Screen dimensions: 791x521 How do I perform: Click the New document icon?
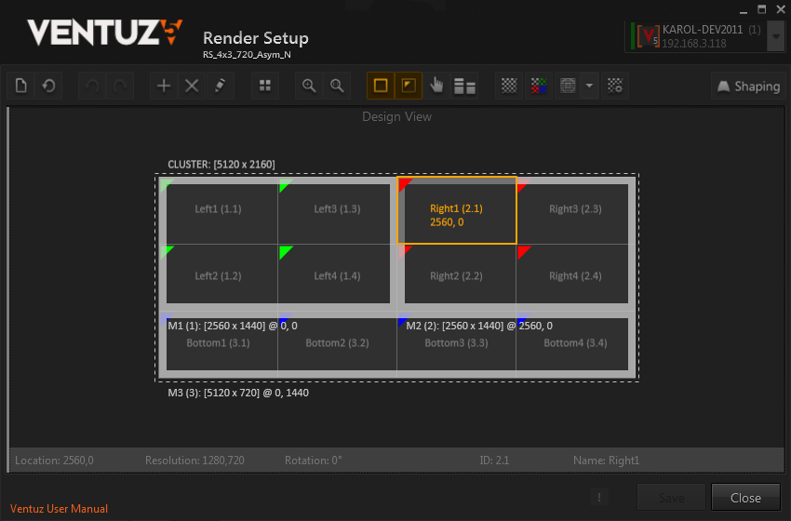coord(20,86)
